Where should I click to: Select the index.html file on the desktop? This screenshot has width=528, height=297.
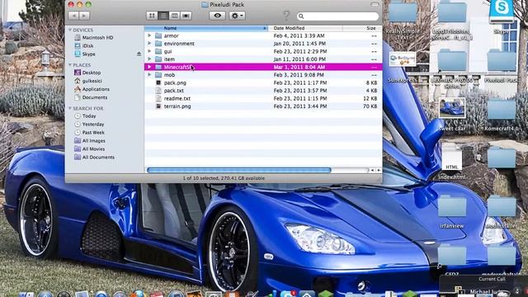pyautogui.click(x=452, y=162)
